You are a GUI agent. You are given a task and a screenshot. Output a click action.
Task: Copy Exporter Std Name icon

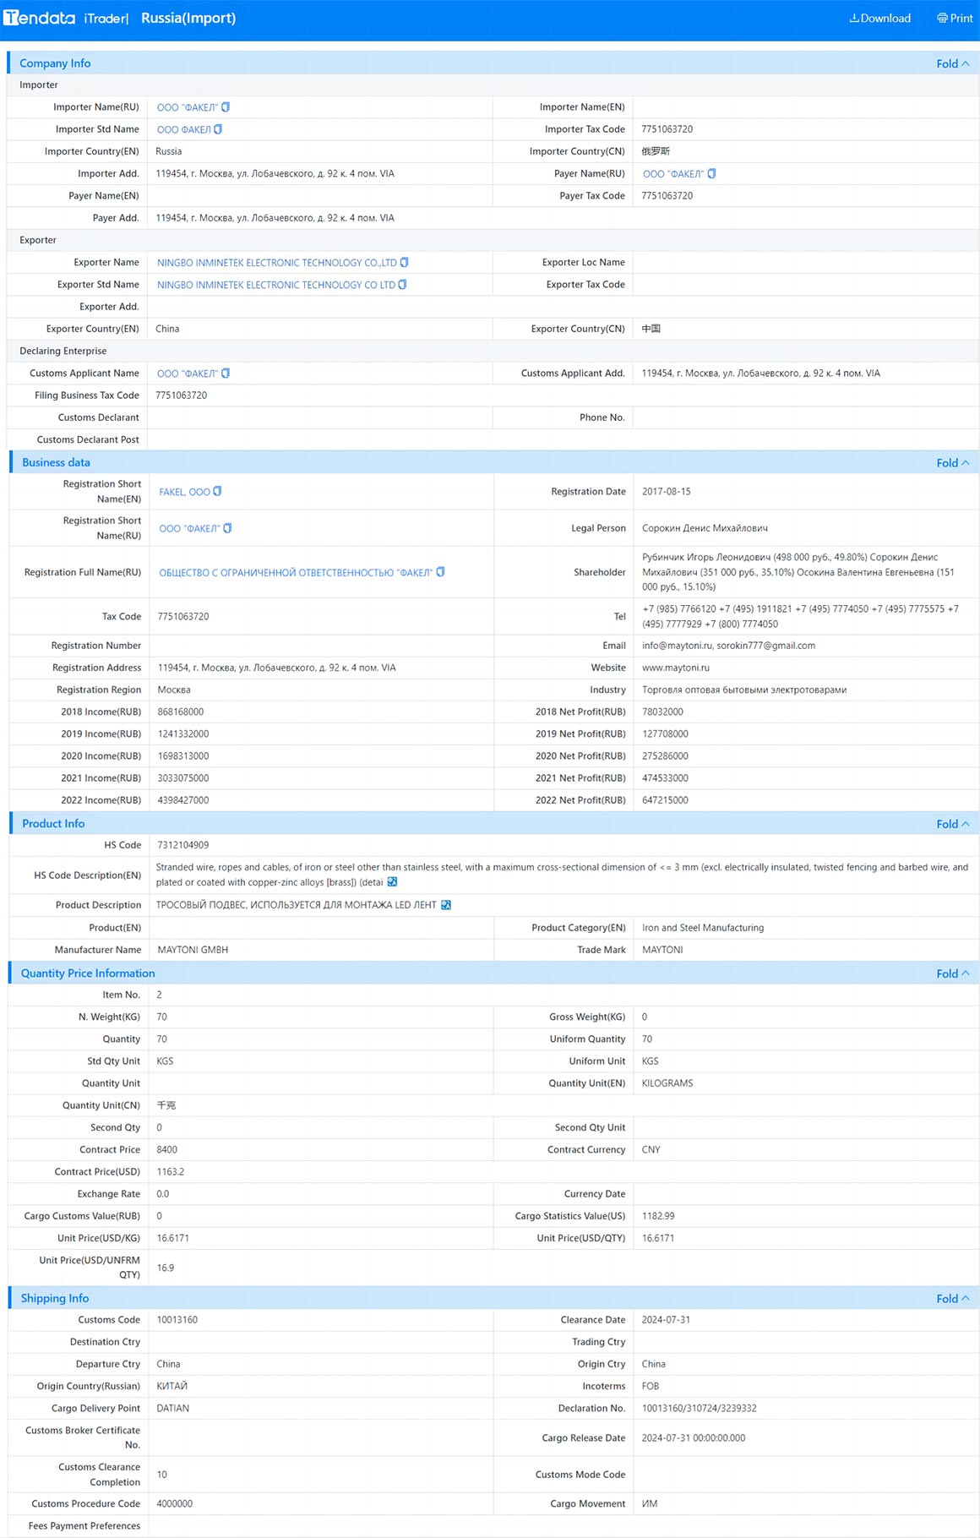[x=402, y=285]
